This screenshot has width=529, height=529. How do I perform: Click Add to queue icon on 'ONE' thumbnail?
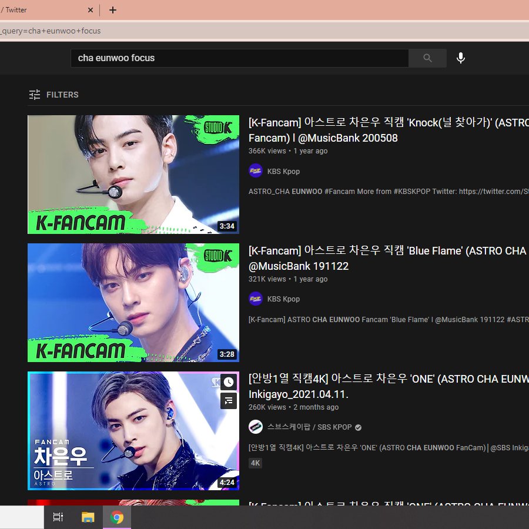point(229,401)
